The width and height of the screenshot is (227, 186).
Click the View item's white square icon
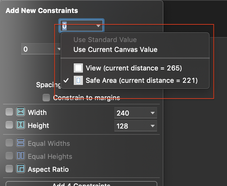pos(78,68)
